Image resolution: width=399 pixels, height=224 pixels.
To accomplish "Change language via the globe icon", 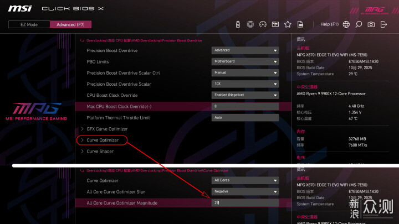I will [346, 24].
